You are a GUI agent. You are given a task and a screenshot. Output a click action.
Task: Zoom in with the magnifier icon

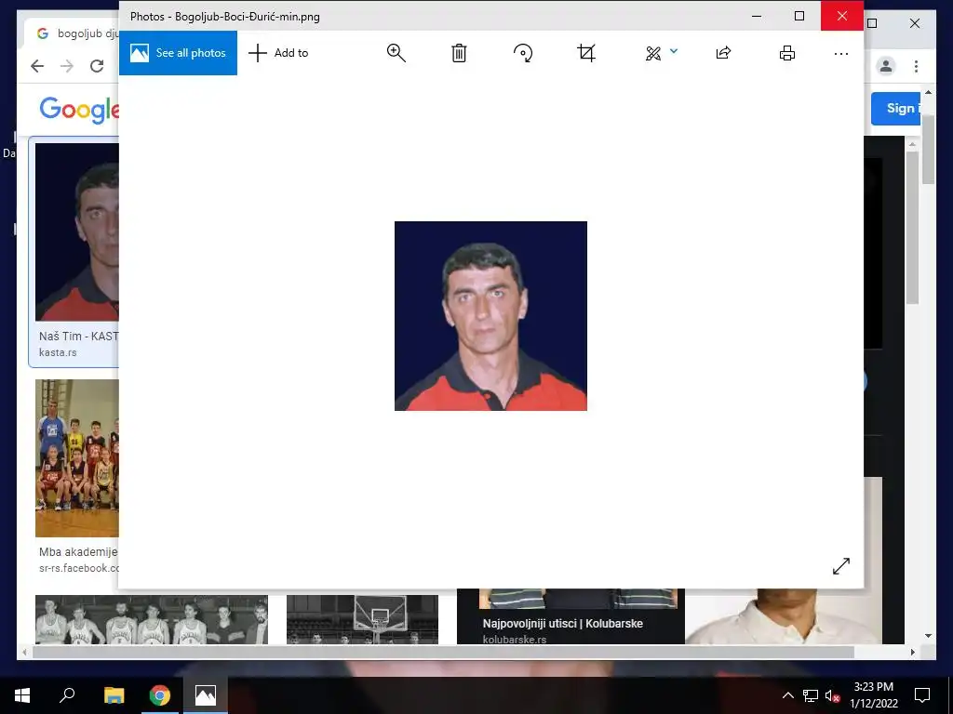[396, 53]
